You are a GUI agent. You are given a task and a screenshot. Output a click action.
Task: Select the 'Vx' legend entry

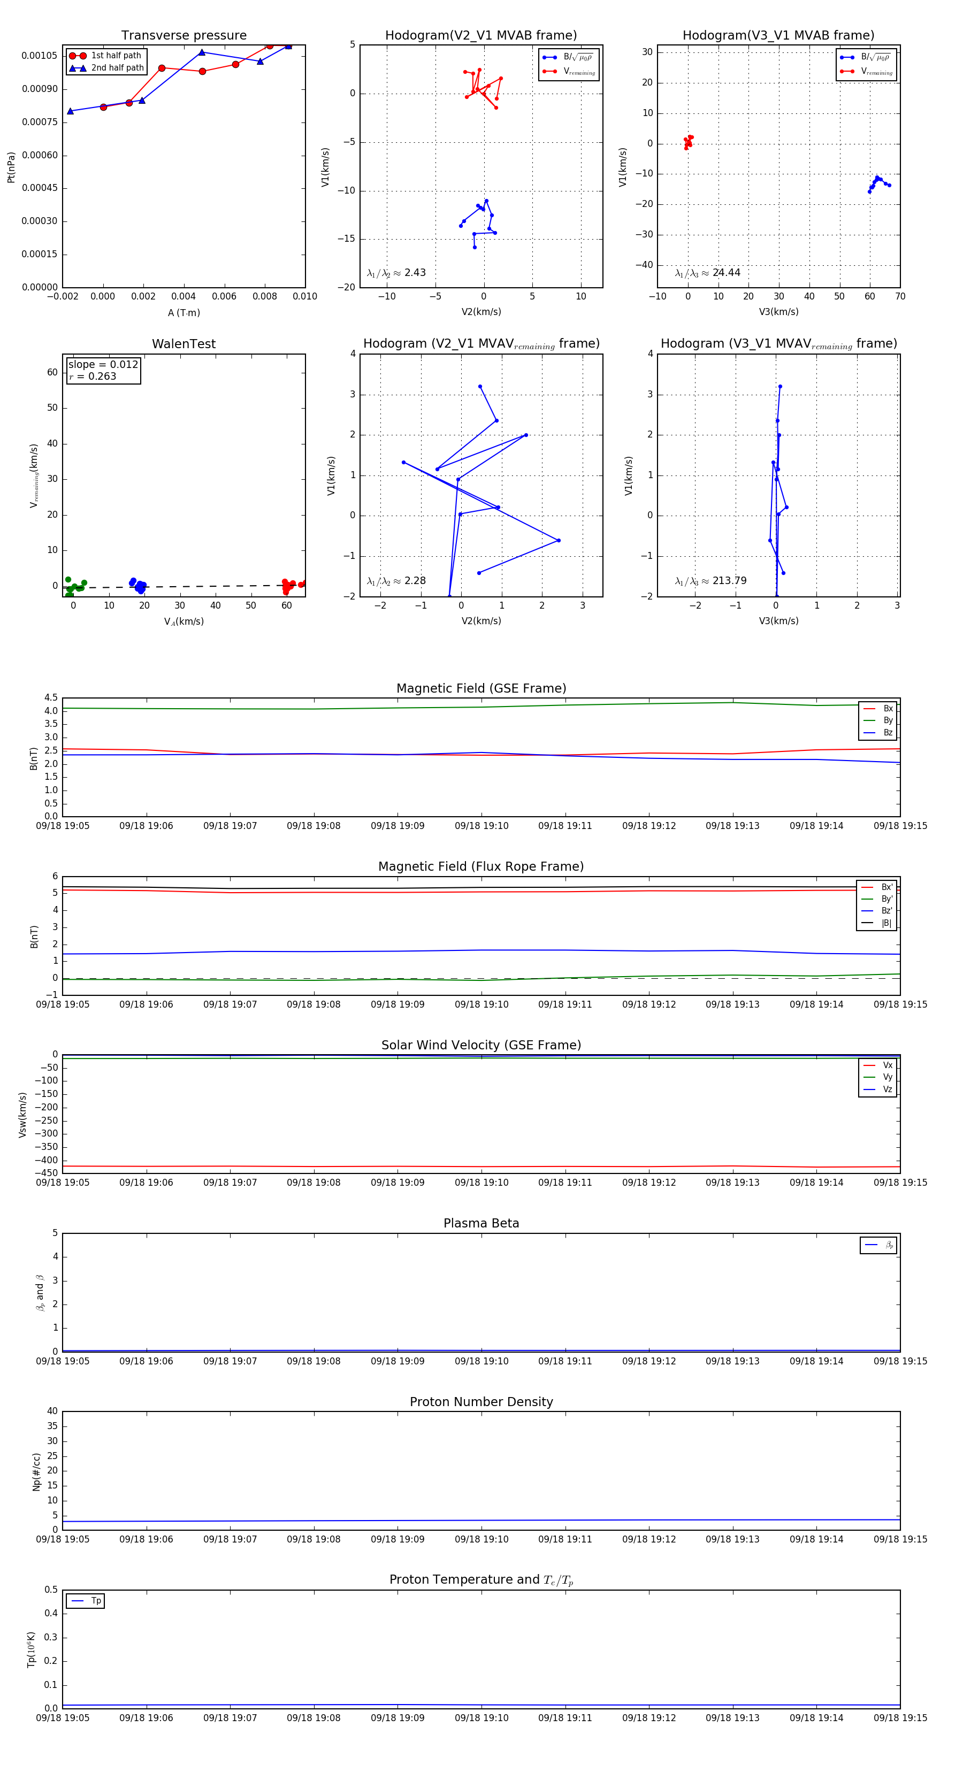pyautogui.click(x=878, y=1065)
